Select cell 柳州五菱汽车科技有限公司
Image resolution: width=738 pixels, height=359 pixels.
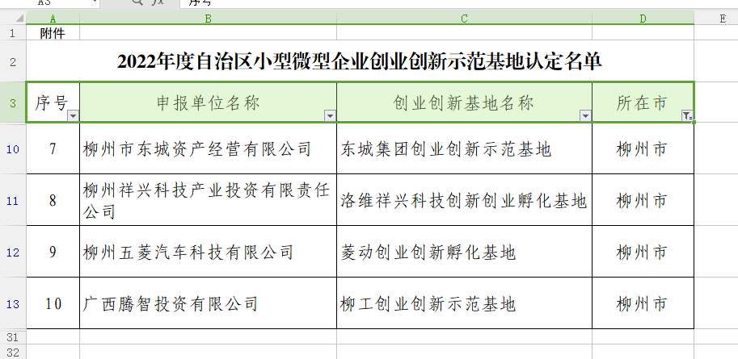(208, 253)
